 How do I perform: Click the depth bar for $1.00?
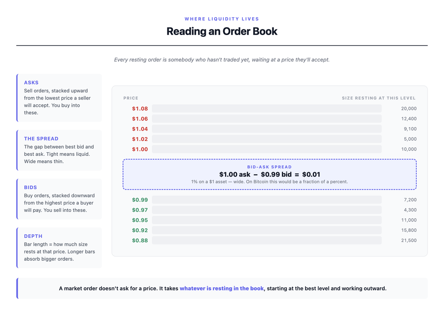click(267, 149)
